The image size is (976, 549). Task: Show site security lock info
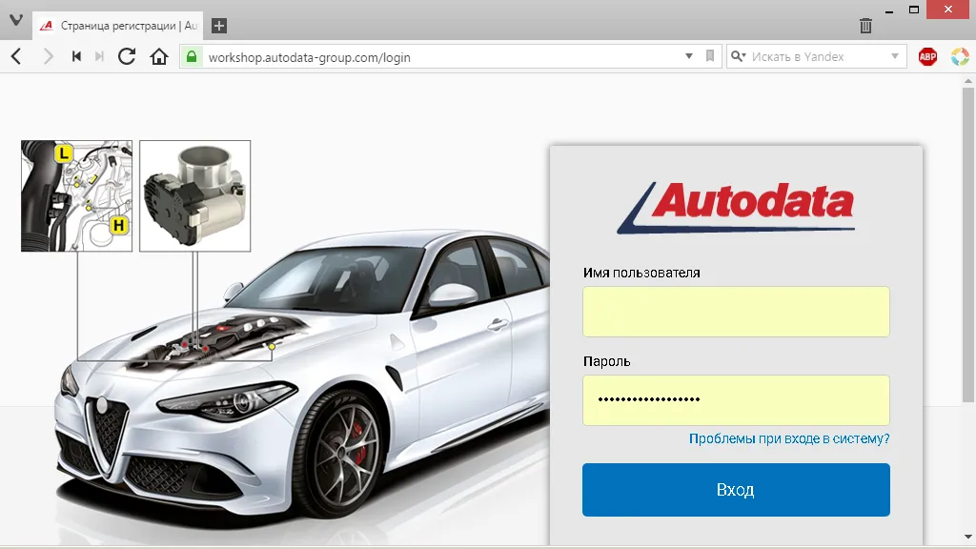(x=192, y=56)
